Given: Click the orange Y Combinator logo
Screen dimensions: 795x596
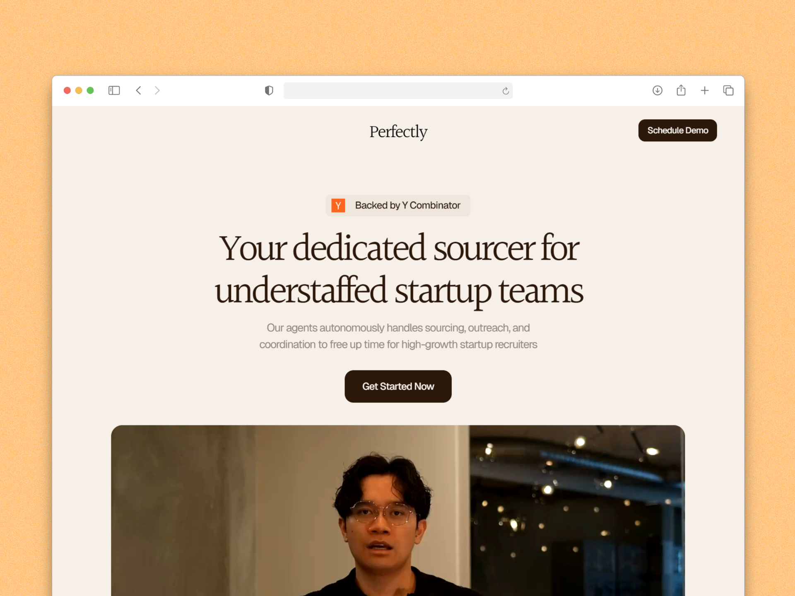Looking at the screenshot, I should click(x=338, y=205).
